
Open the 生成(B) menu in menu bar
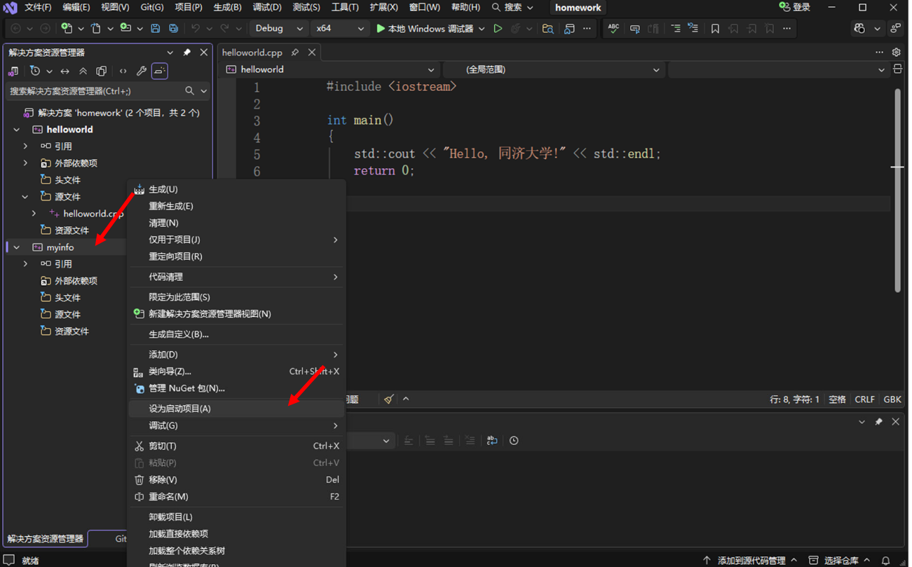point(227,7)
